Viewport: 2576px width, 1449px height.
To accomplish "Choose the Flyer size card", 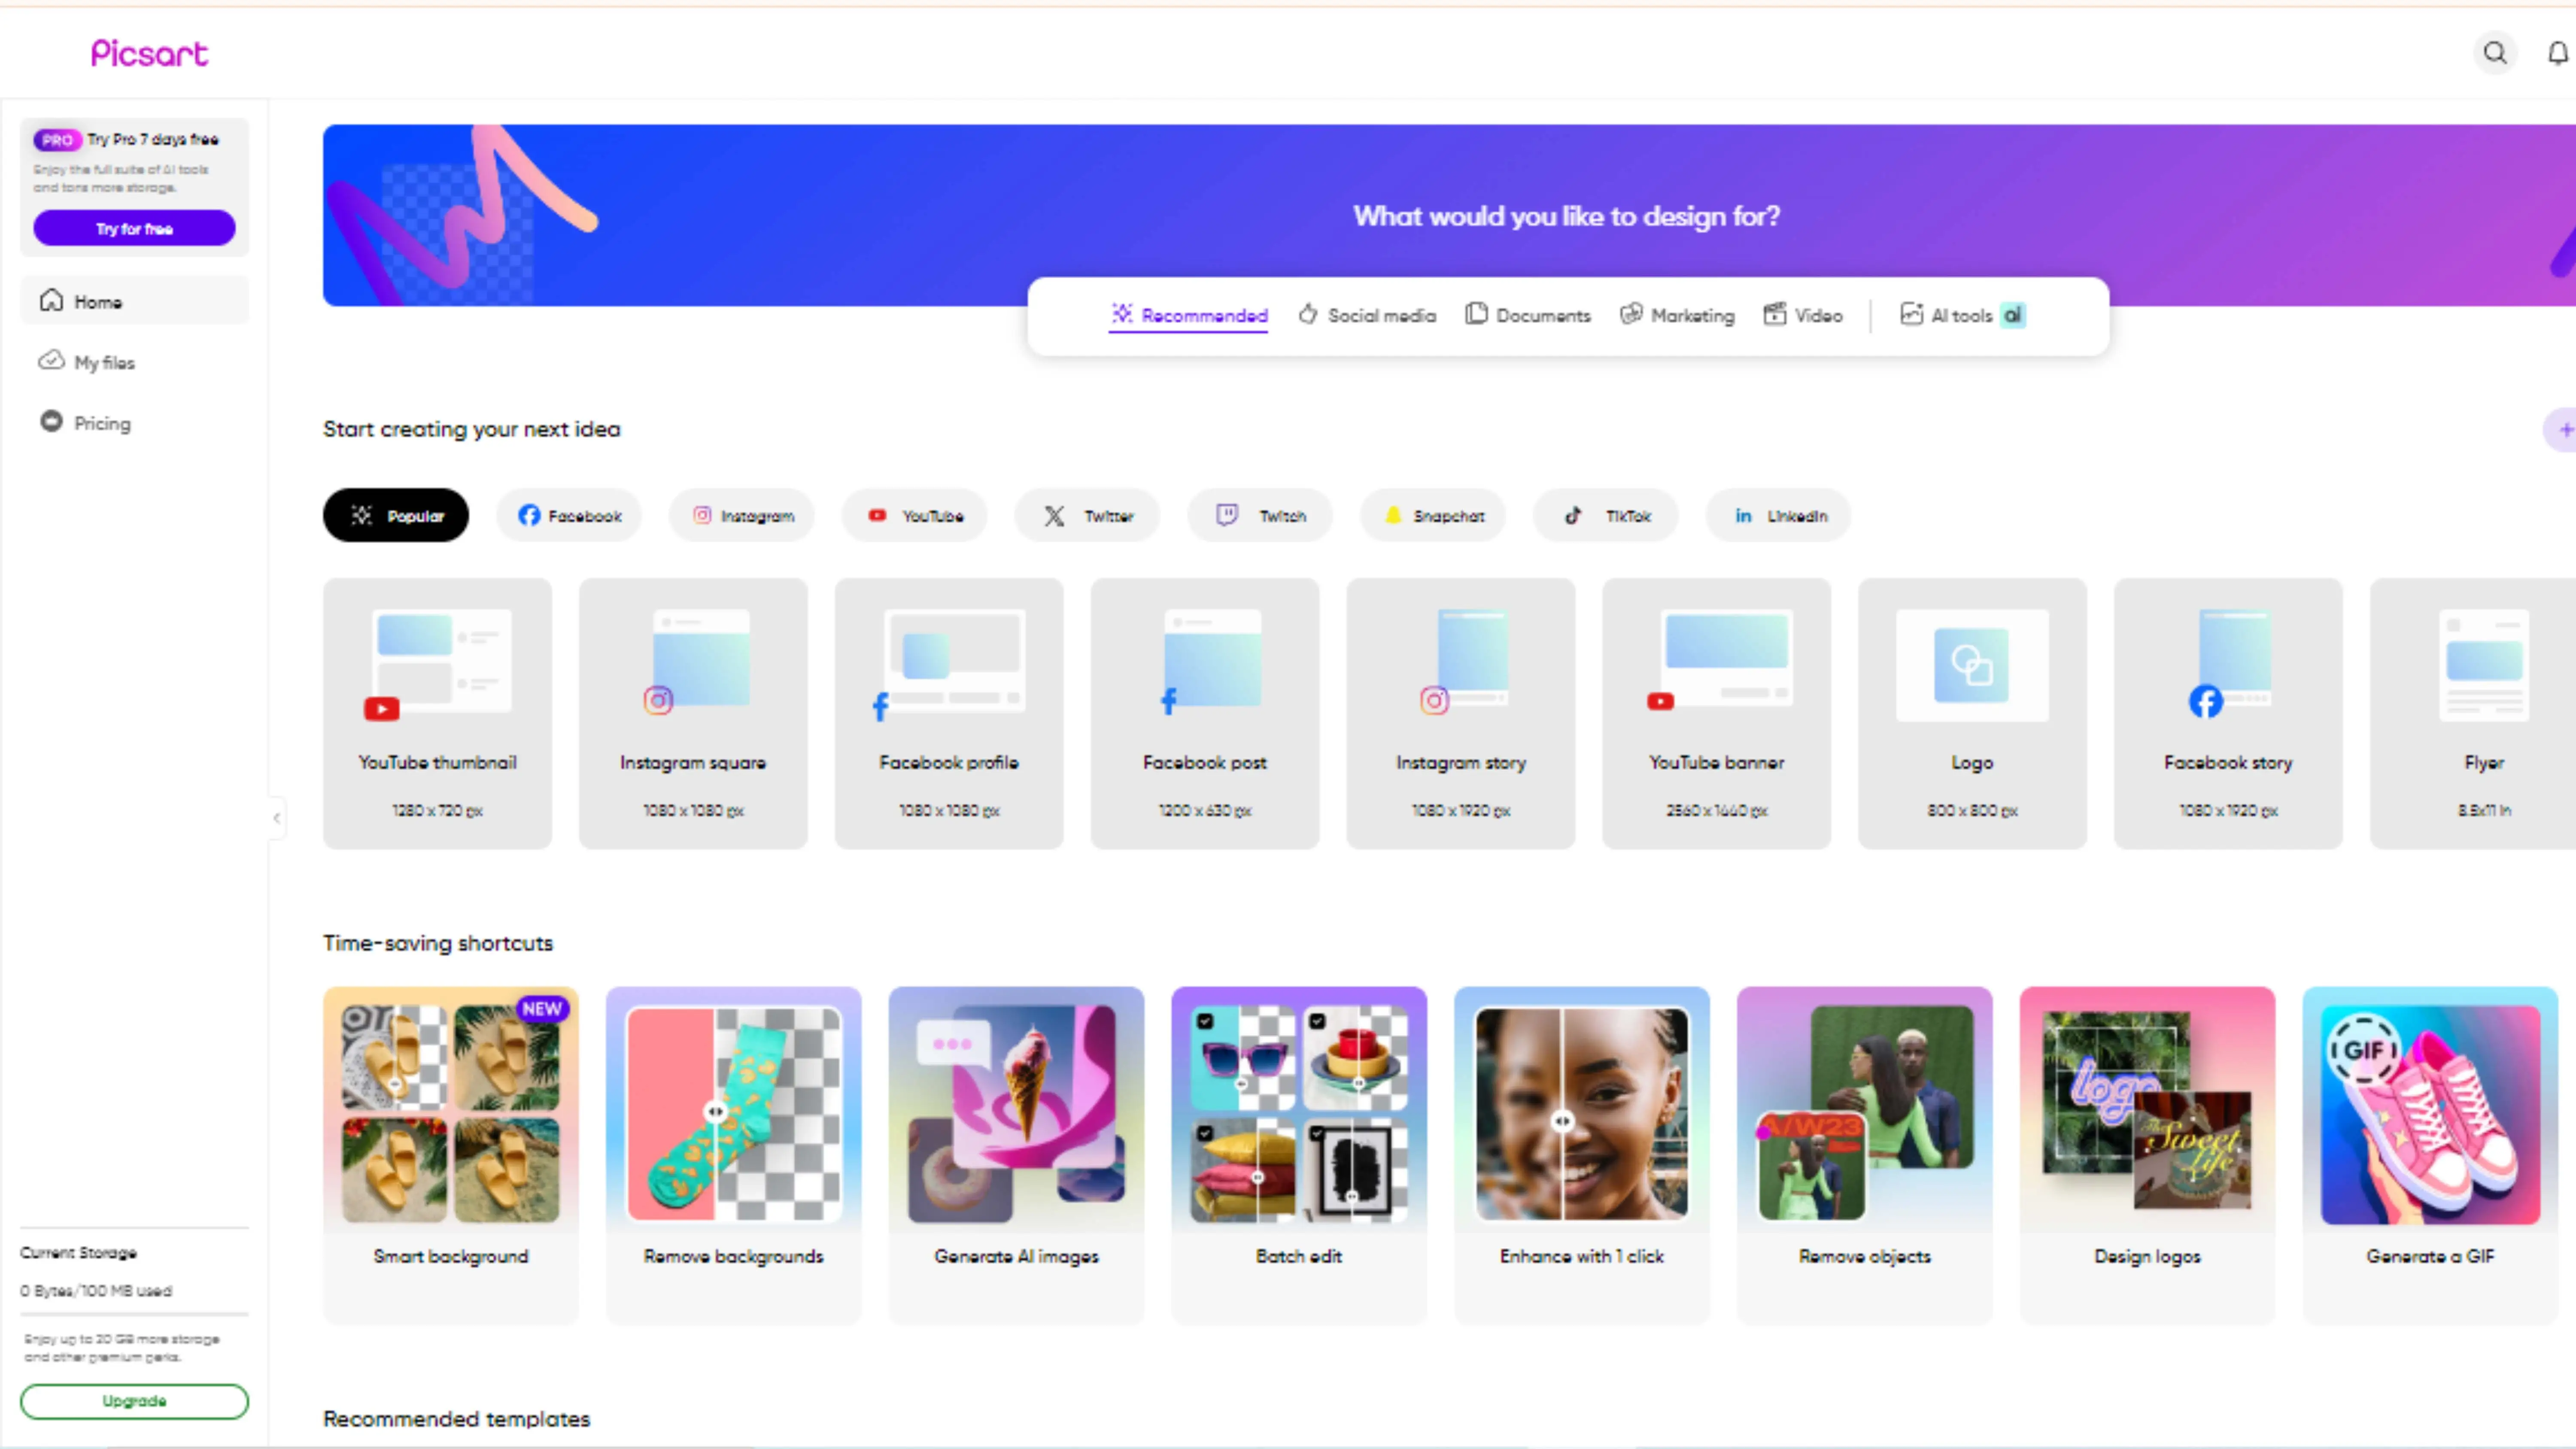I will click(2474, 714).
